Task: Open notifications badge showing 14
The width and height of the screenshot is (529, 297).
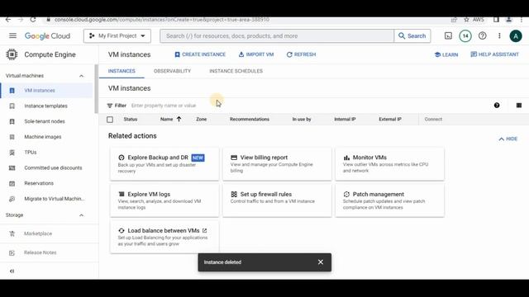Action: click(465, 35)
